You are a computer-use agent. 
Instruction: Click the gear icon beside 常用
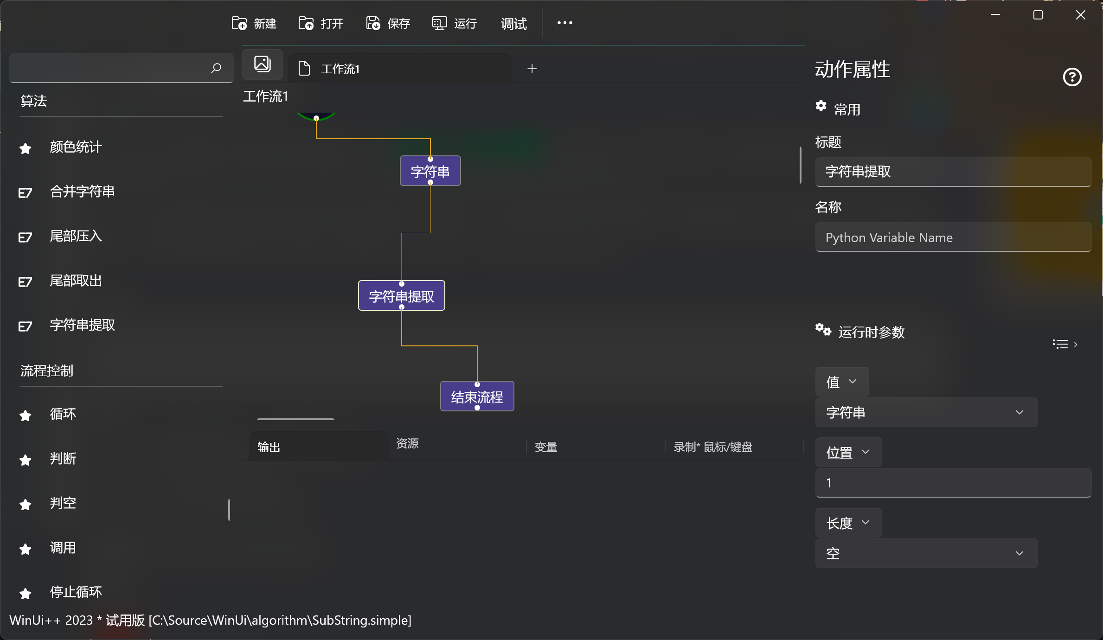821,106
